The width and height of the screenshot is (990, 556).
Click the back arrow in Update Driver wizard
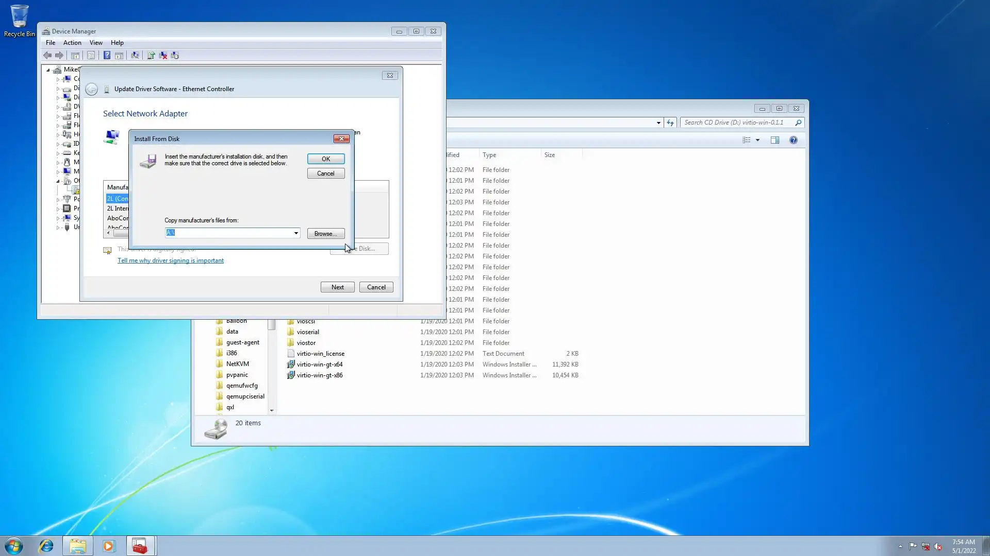pyautogui.click(x=91, y=89)
